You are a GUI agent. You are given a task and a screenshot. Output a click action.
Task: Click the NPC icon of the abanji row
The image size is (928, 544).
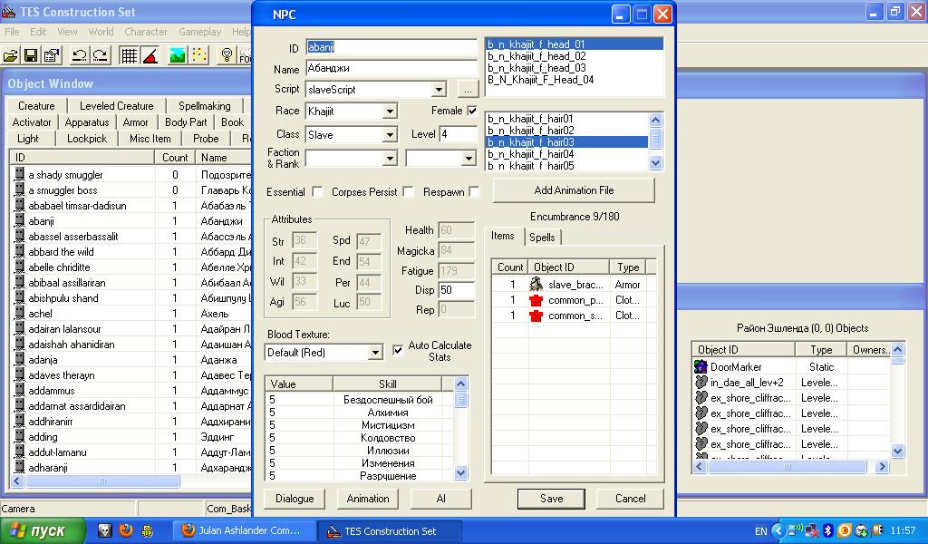point(20,221)
